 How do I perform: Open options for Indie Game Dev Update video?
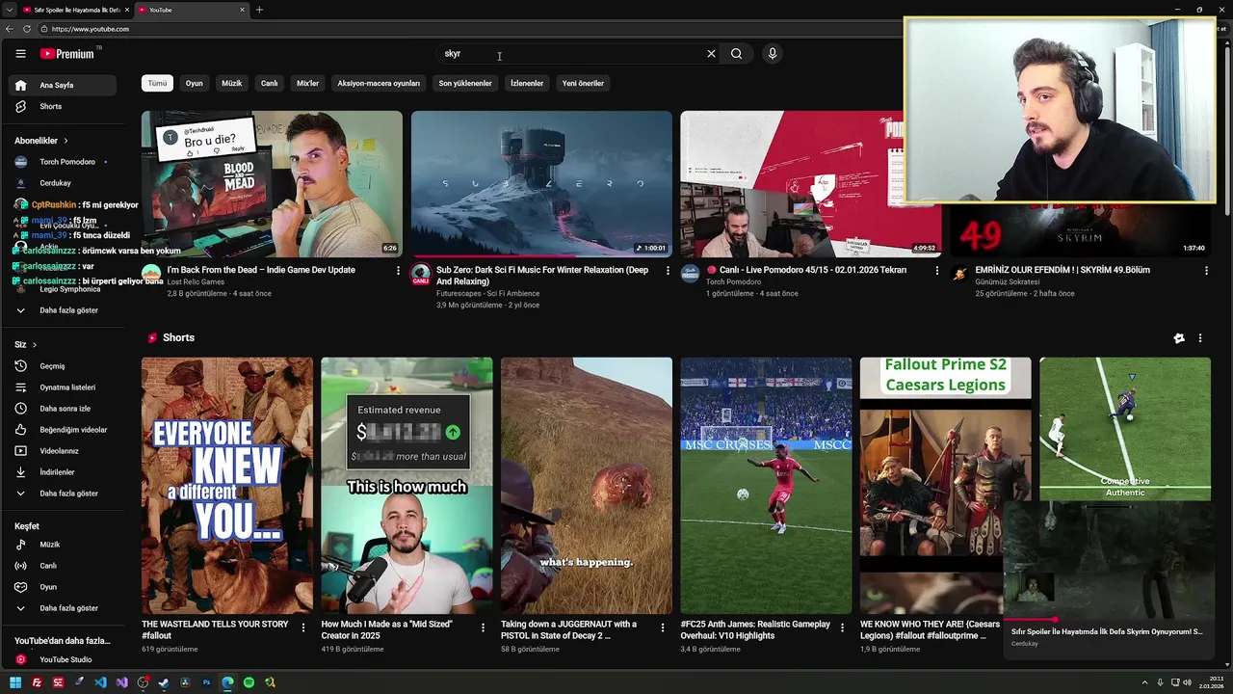click(x=398, y=271)
